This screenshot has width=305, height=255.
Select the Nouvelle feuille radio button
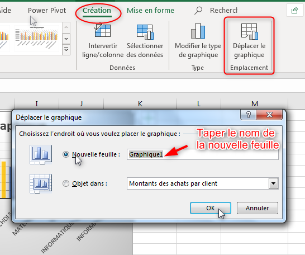[x=66, y=154]
